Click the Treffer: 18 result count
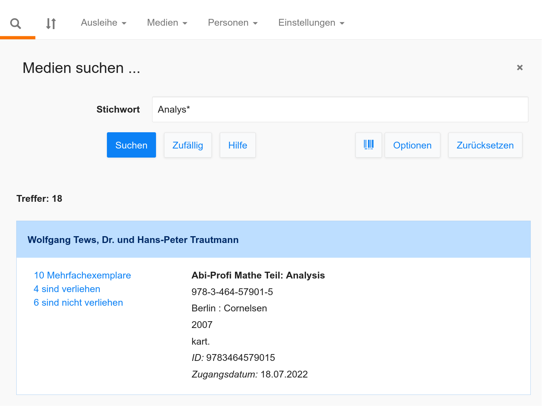This screenshot has height=410, width=547. [x=39, y=199]
